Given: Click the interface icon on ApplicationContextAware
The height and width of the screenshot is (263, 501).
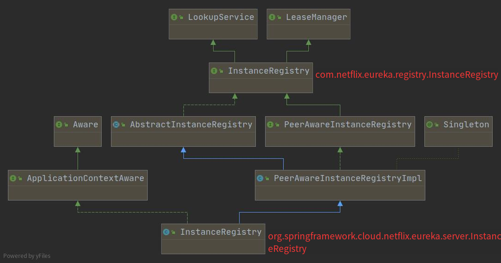Looking at the screenshot, I should pyautogui.click(x=13, y=179).
